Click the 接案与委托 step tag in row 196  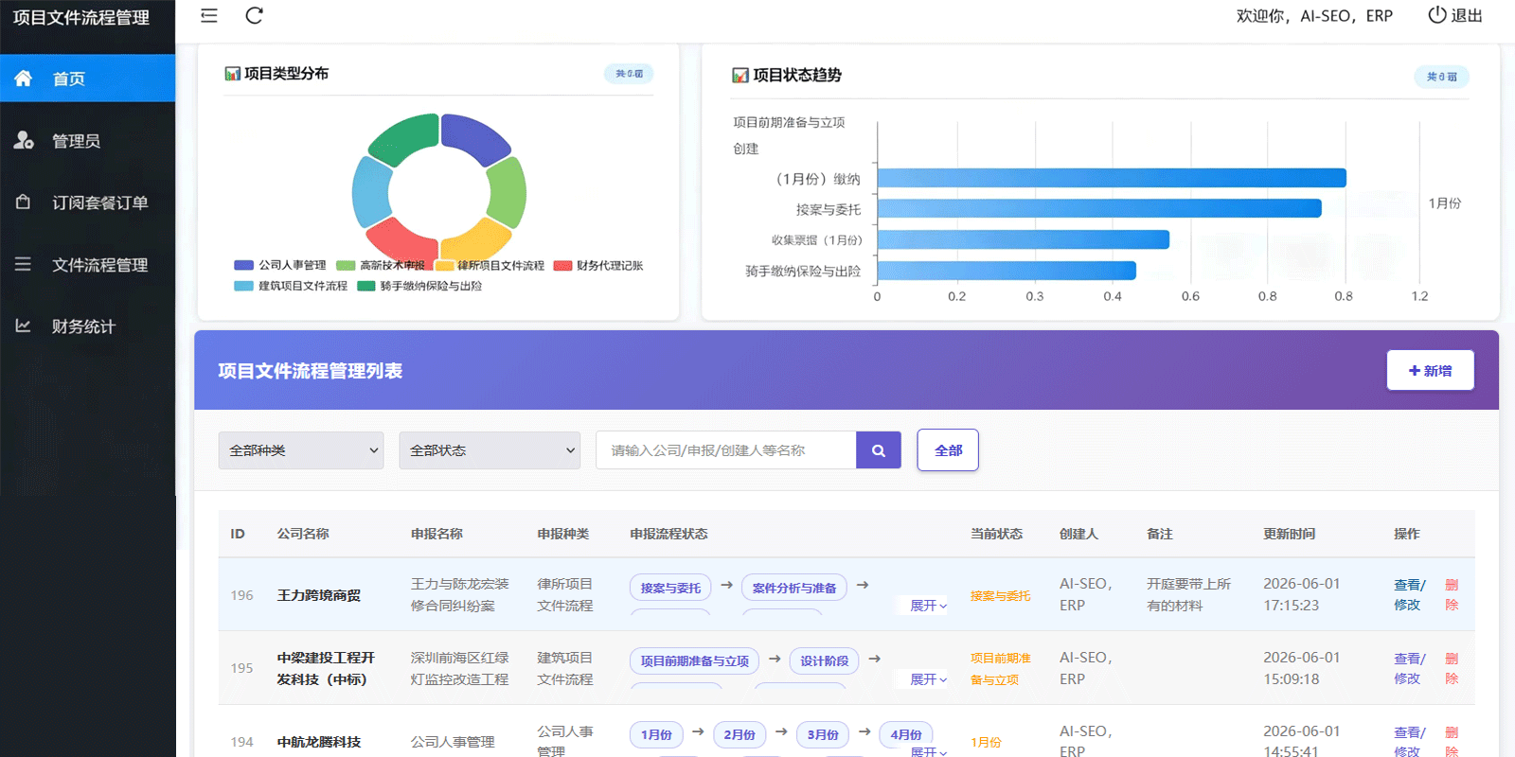[670, 588]
